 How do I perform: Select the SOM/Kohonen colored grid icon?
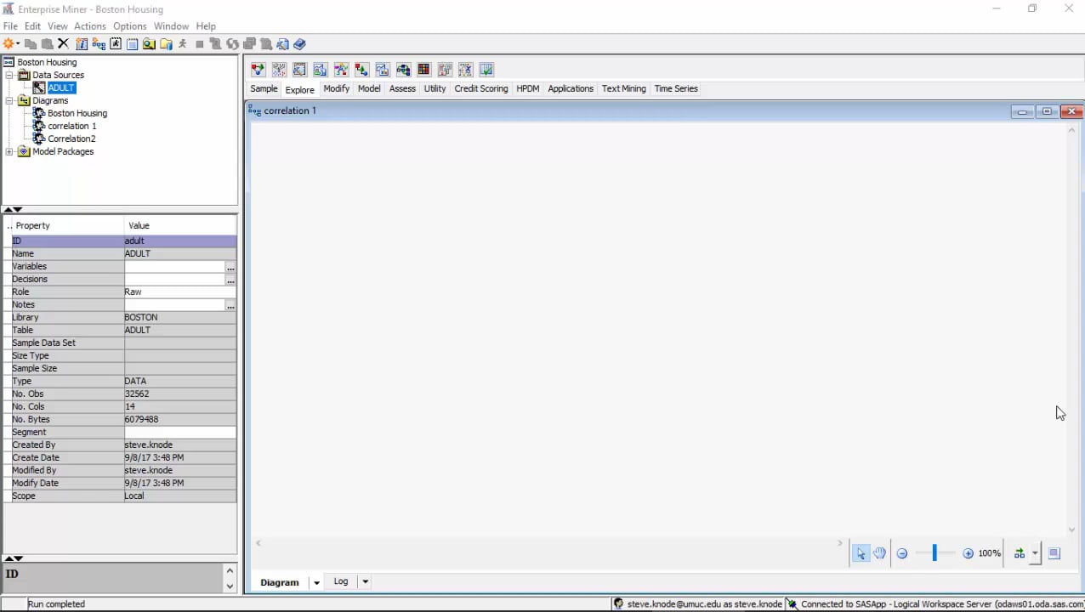[x=423, y=70]
